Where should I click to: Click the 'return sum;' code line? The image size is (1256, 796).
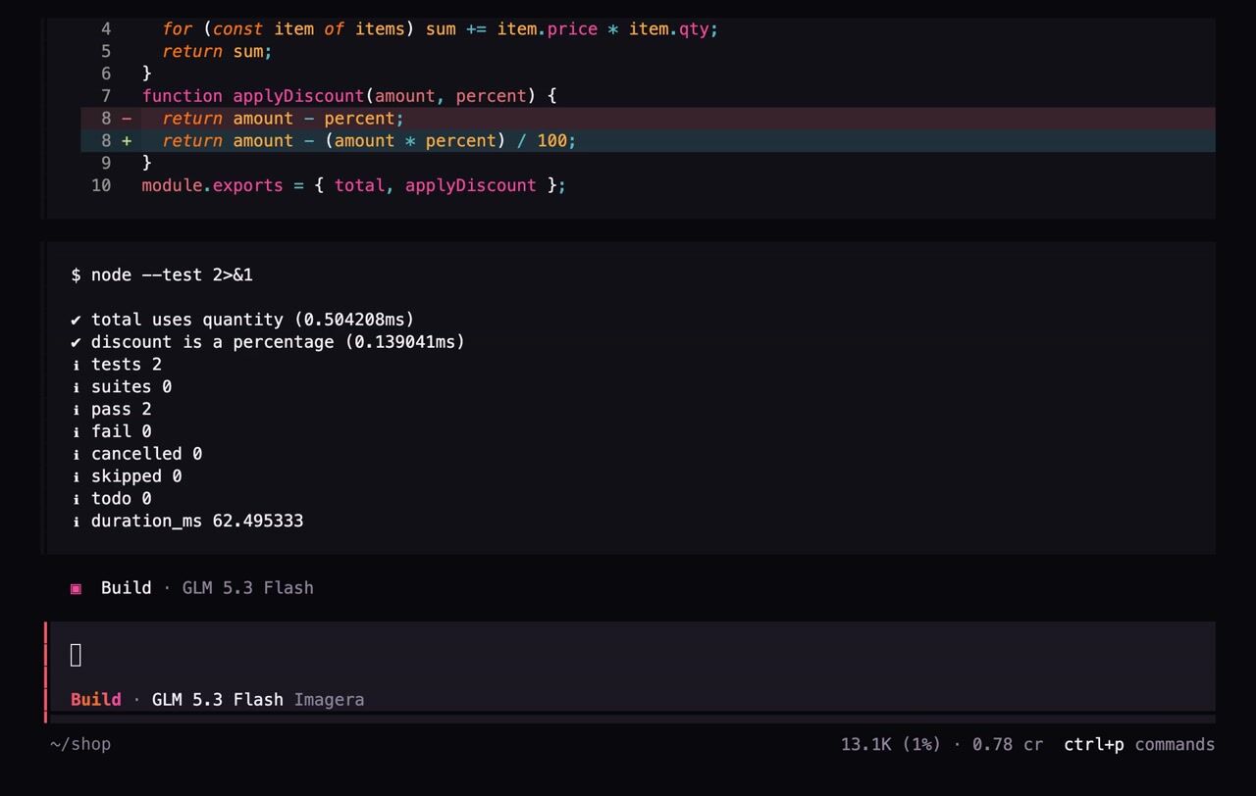217,51
